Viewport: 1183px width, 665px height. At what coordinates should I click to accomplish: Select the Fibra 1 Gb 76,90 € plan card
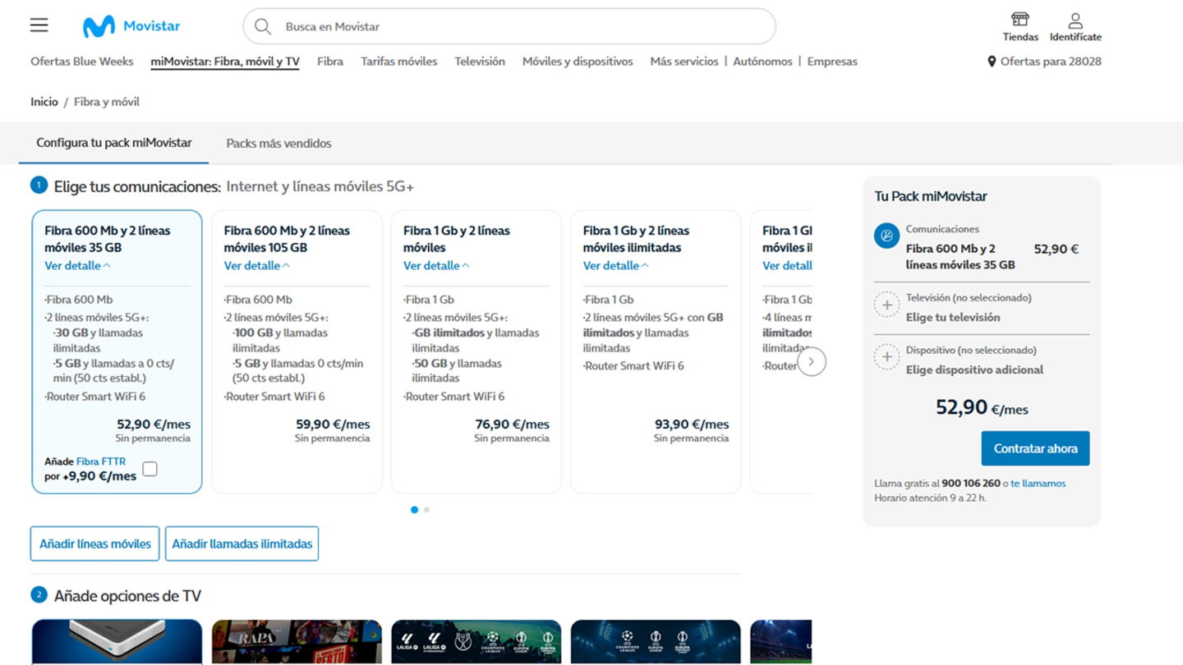click(x=476, y=351)
